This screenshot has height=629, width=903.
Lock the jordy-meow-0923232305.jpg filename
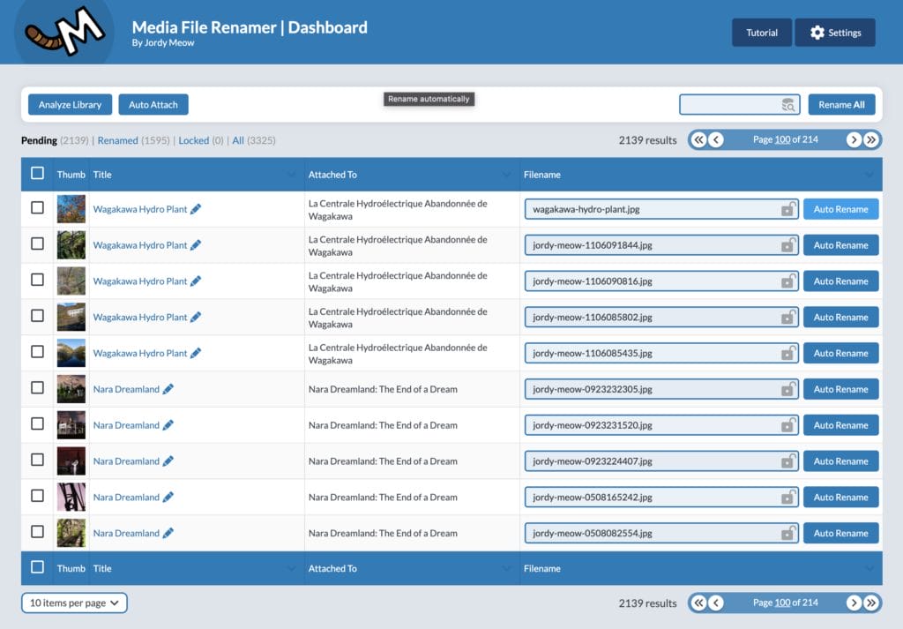coord(787,389)
